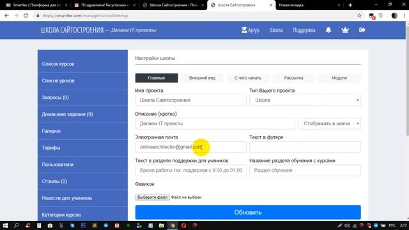This screenshot has height=230, width=409.
Task: Select the С чего начать settings tab
Action: [248, 78]
